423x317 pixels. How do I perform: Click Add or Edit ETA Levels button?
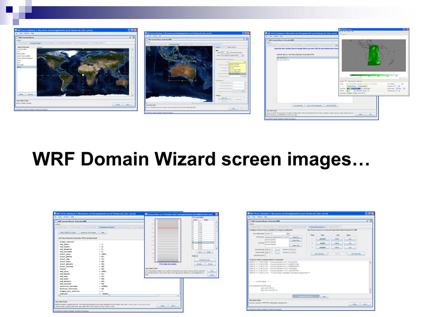point(68,232)
